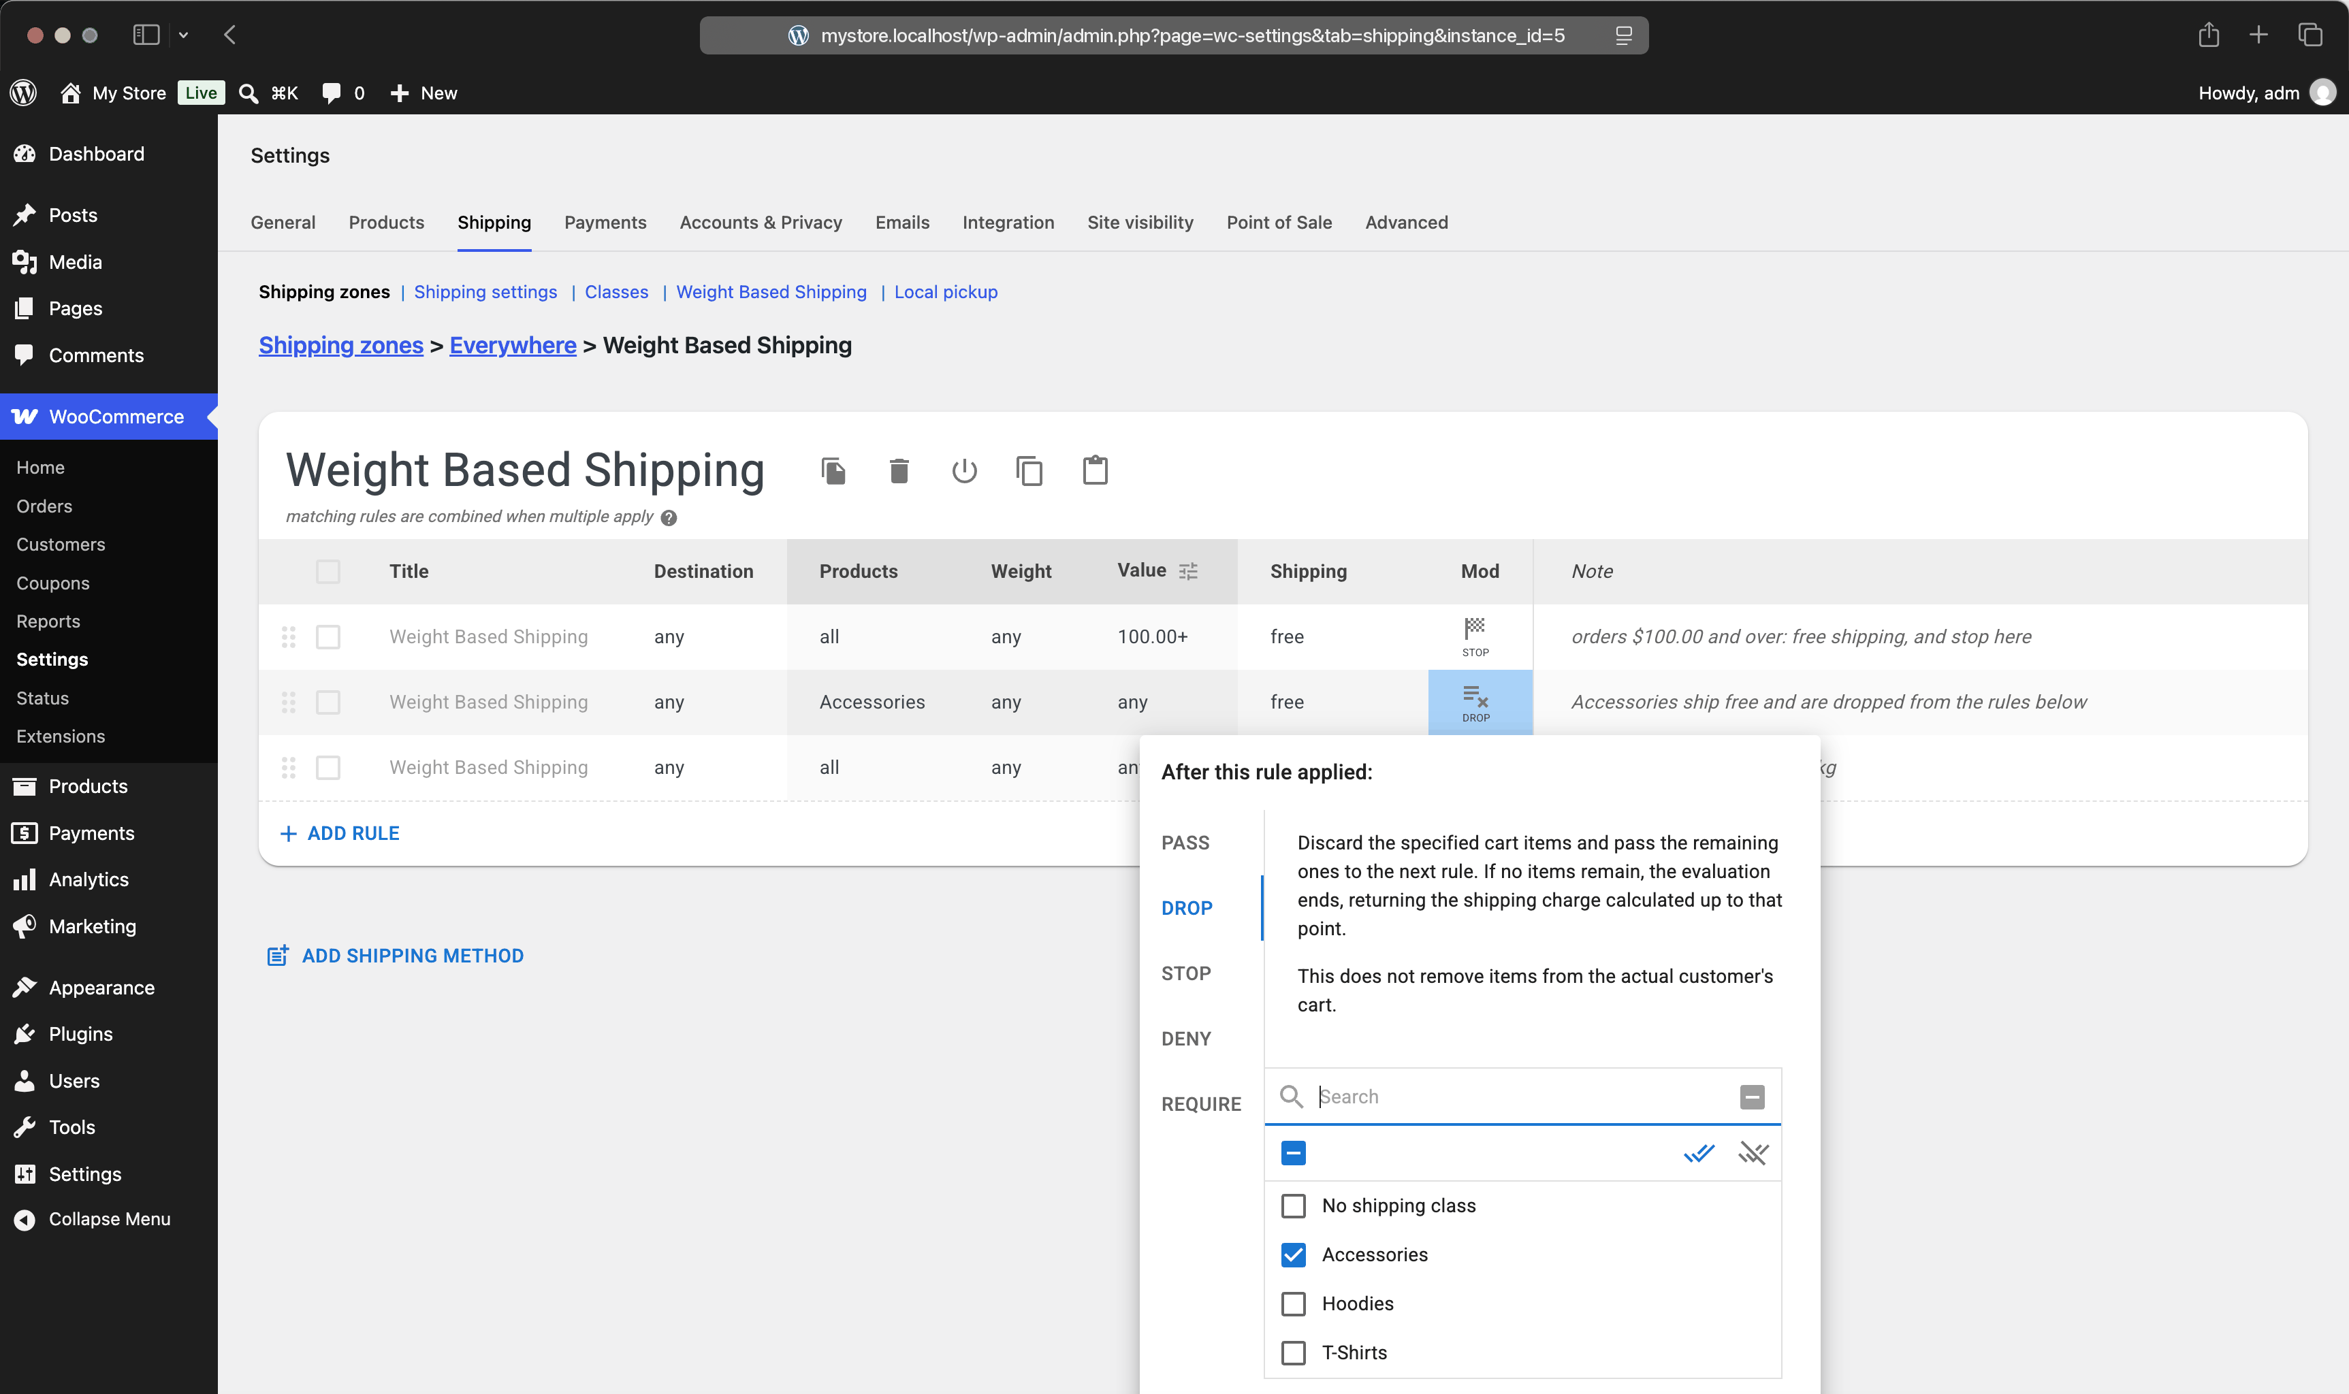Deselect all classes with the crossed double-check icon
The height and width of the screenshot is (1394, 2349).
1753,1152
